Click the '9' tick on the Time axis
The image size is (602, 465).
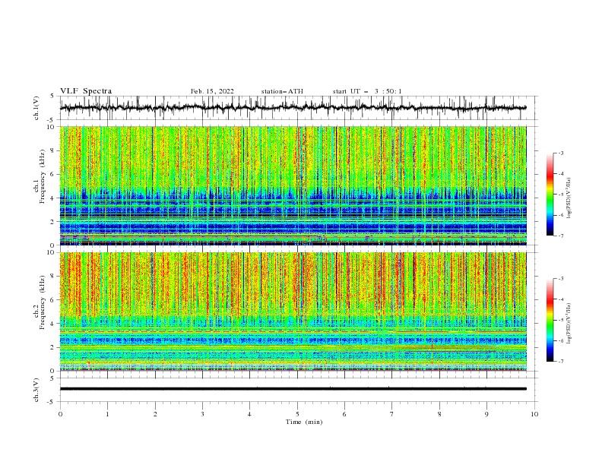[x=486, y=414]
